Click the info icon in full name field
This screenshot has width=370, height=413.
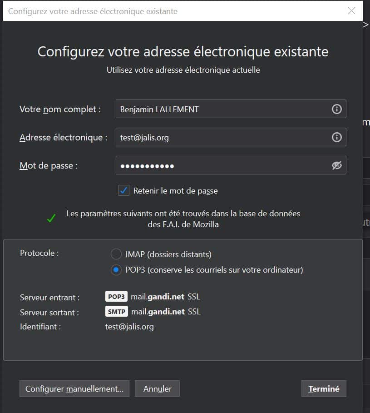coord(336,109)
